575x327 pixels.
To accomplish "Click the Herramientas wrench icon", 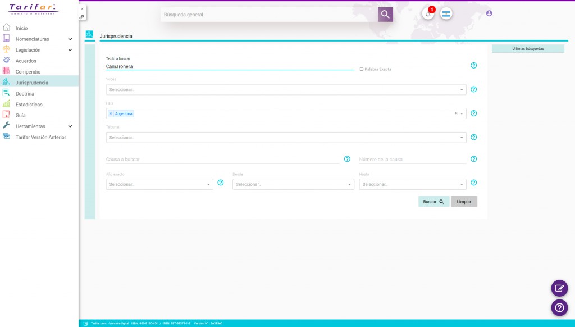I will point(6,125).
